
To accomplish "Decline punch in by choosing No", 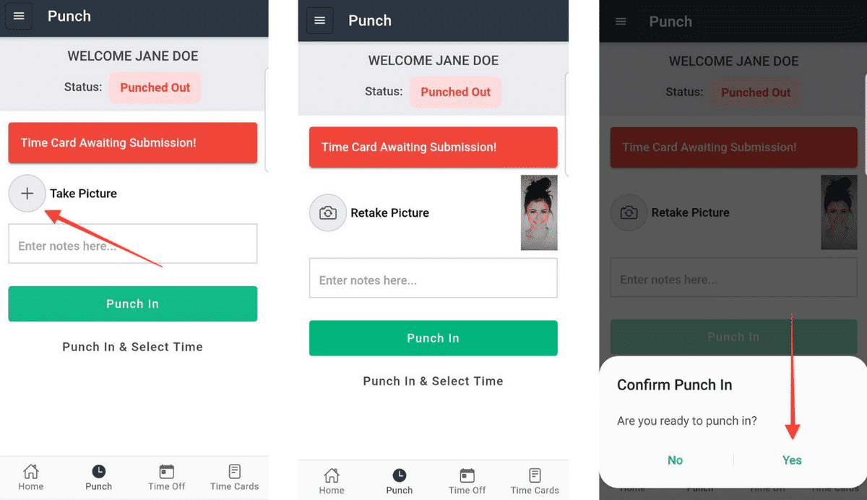I will (675, 460).
